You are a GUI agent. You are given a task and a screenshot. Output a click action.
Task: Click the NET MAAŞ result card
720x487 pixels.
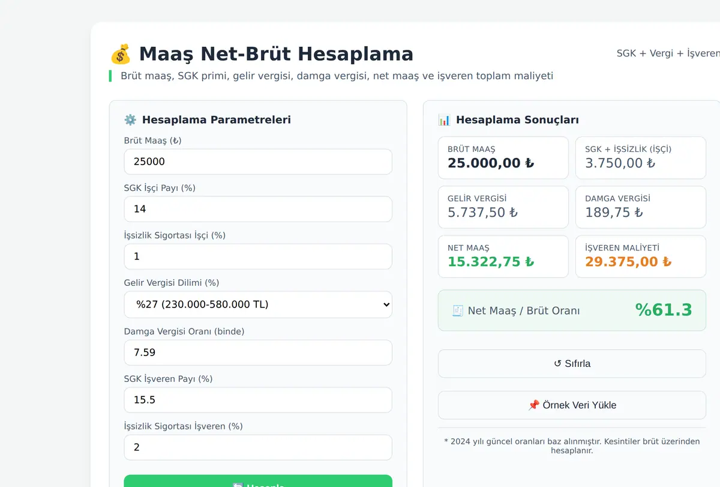[503, 256]
